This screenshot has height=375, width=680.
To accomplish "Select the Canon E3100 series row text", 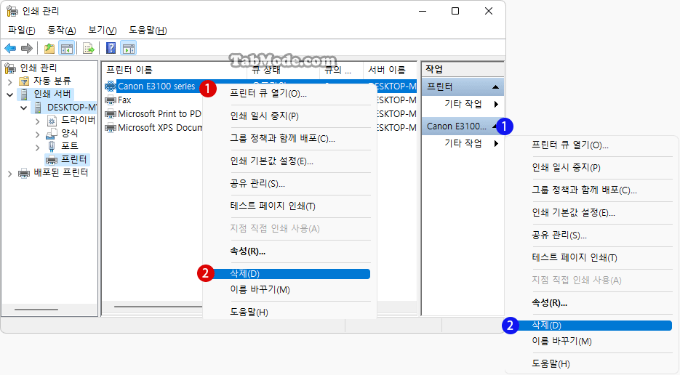I will point(156,86).
